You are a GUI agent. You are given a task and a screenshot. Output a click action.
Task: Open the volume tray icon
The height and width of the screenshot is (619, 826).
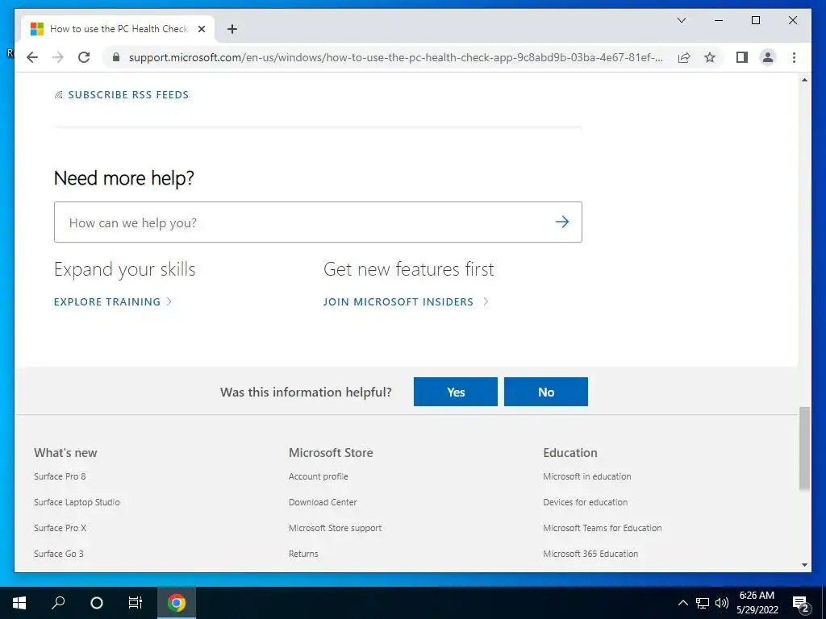coord(722,603)
